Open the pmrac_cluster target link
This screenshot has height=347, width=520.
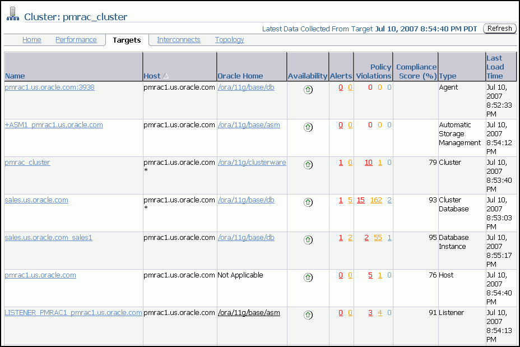26,162
